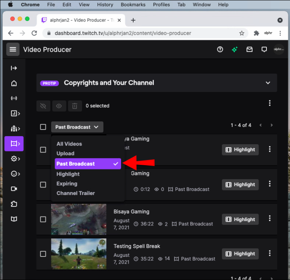
Task: Open the alphr user avatar menu
Action: [x=279, y=49]
